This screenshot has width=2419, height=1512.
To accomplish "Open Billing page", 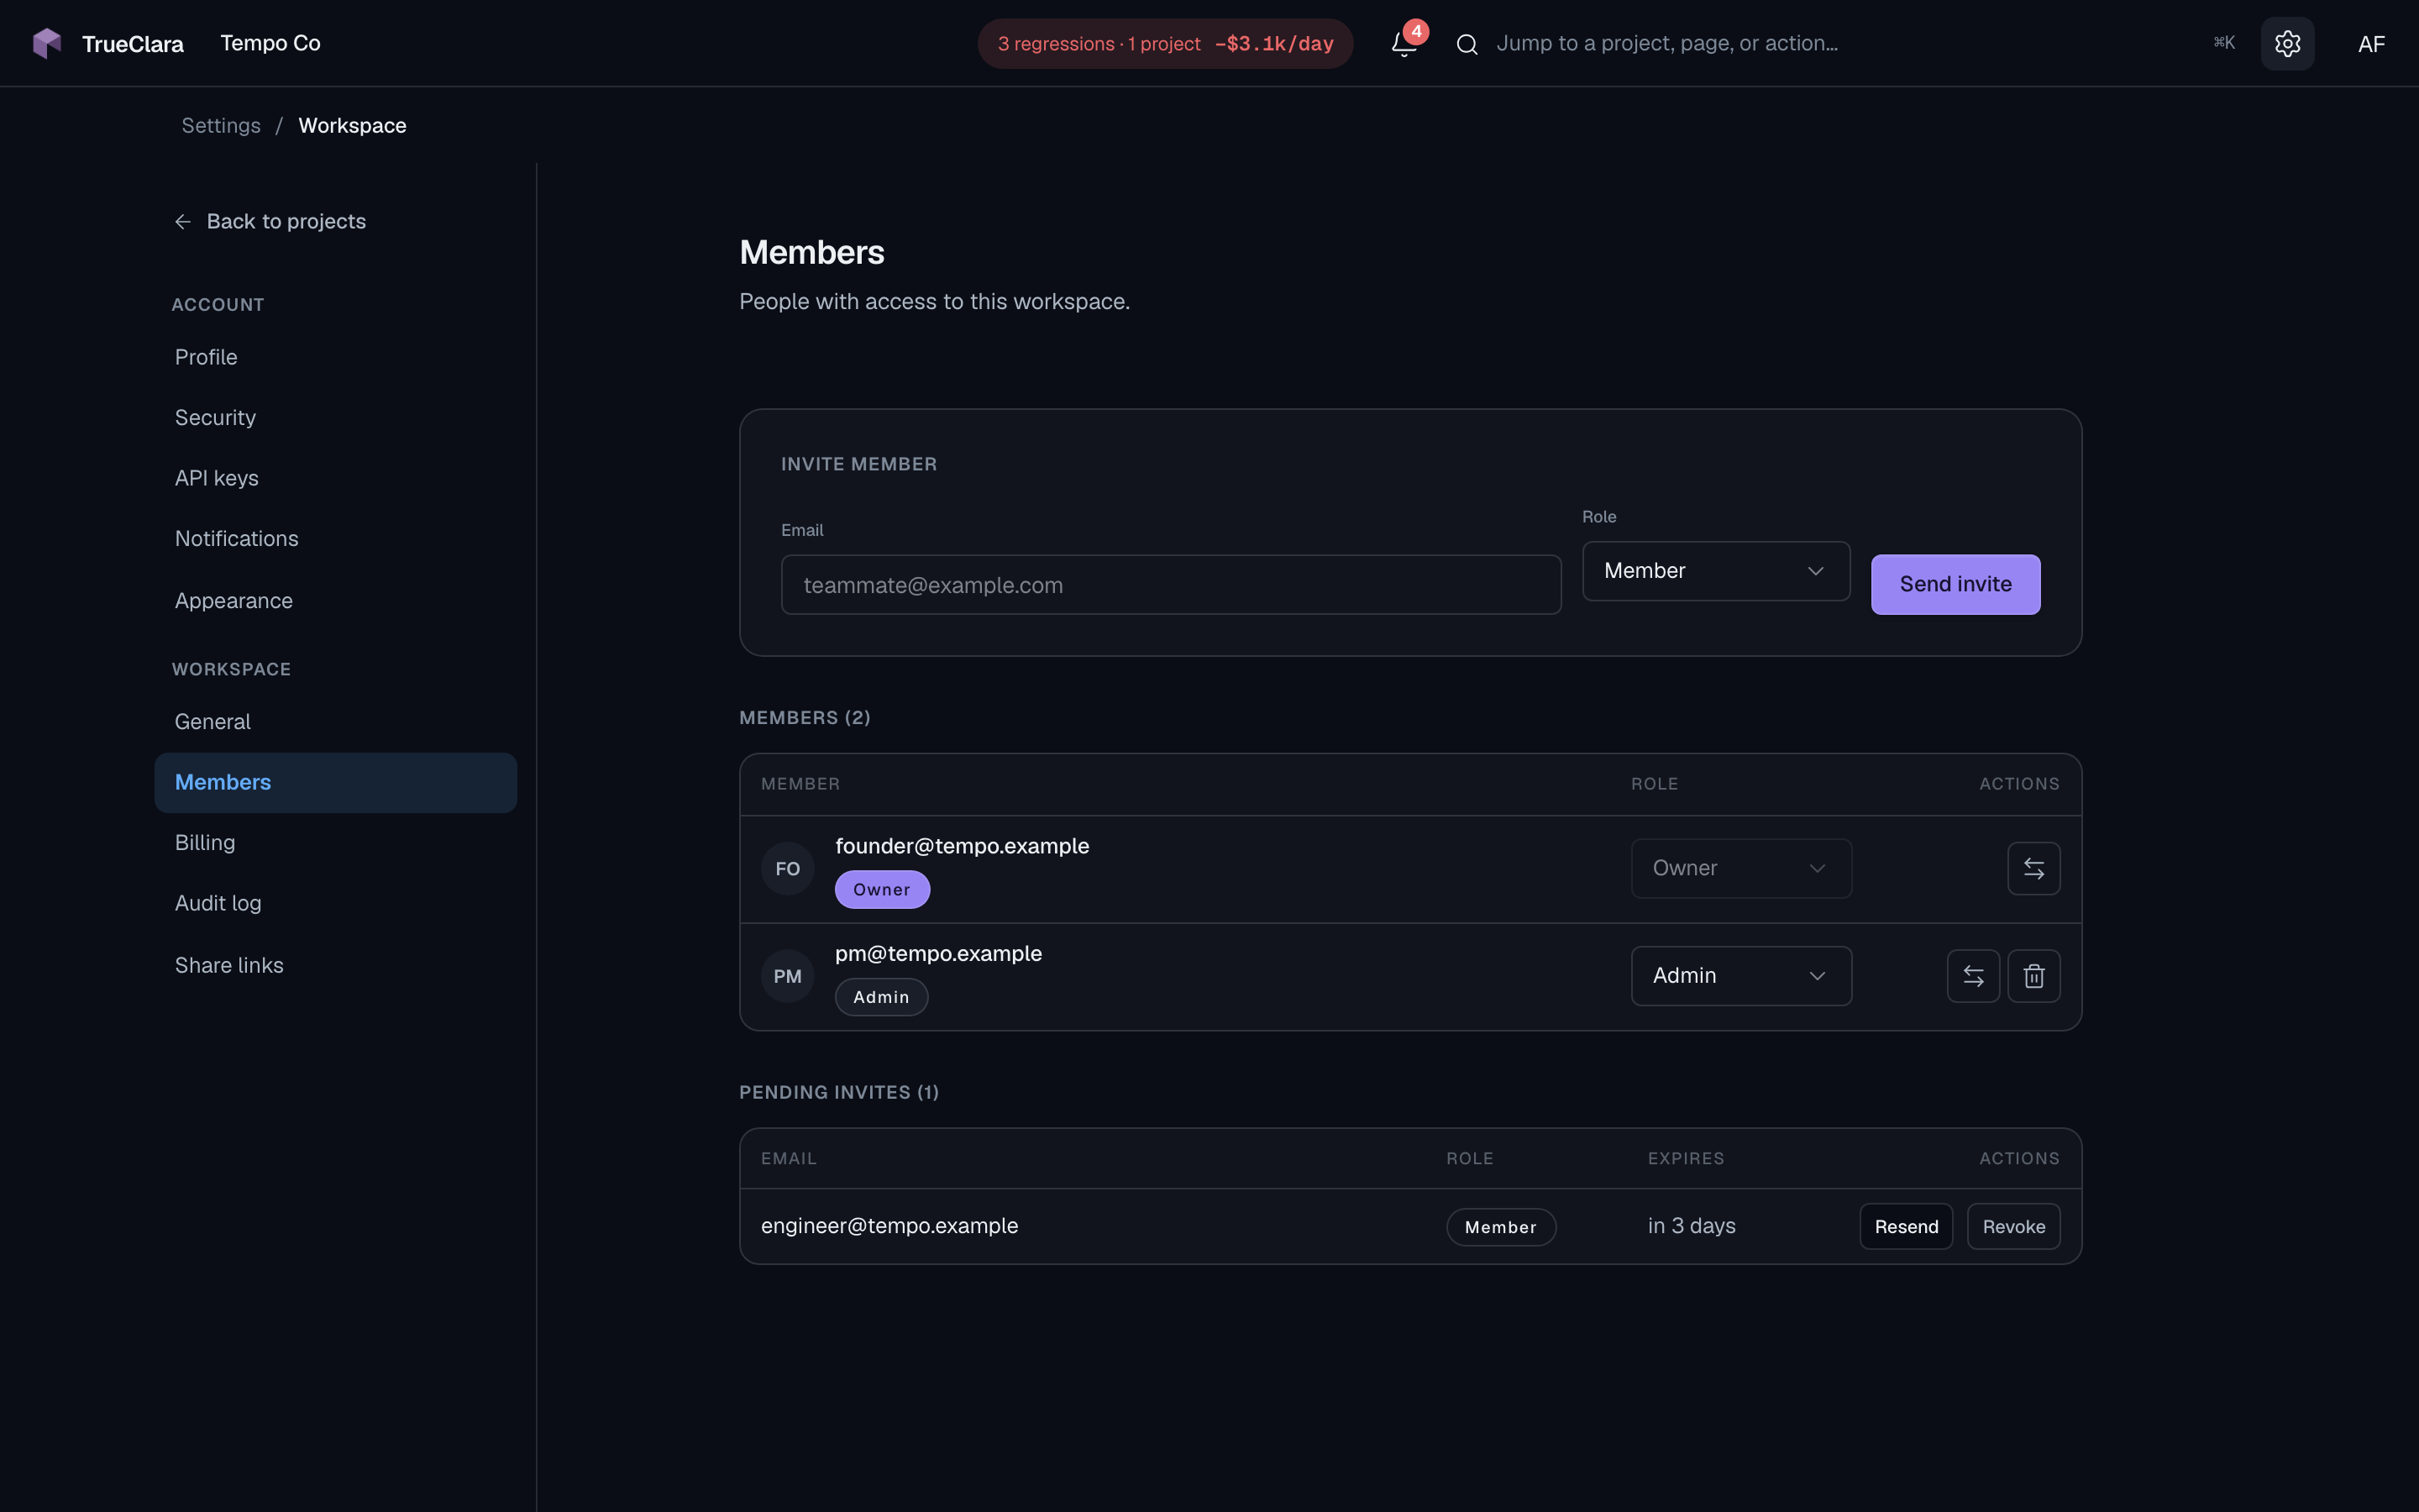I will 336,843.
